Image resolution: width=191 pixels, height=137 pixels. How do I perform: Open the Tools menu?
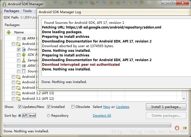(x=27, y=11)
